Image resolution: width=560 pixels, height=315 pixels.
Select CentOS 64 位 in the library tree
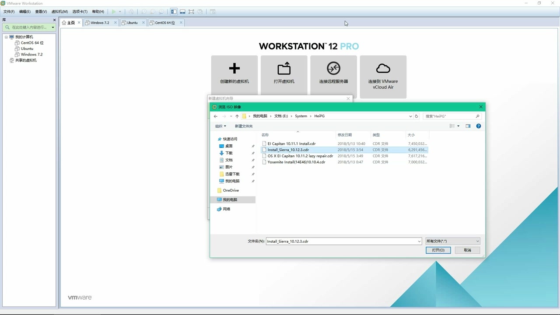tap(32, 43)
